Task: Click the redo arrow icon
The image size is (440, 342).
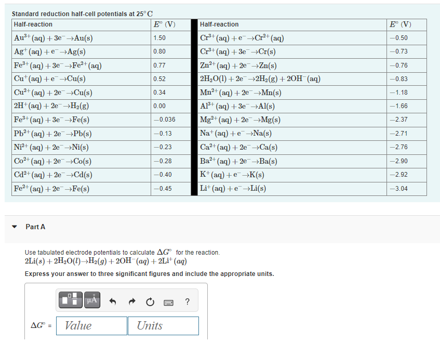Action: click(131, 300)
